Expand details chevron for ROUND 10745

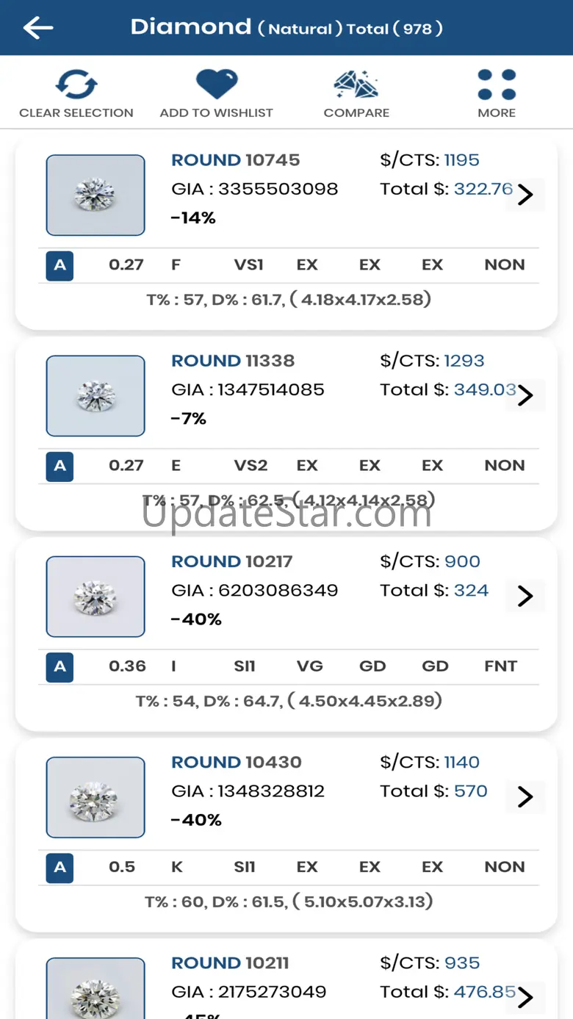[525, 195]
